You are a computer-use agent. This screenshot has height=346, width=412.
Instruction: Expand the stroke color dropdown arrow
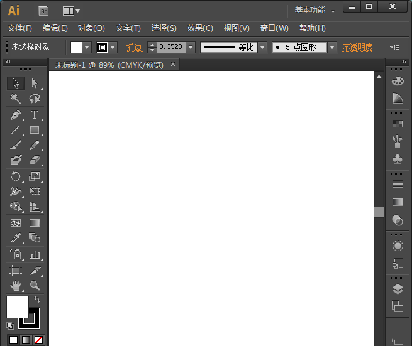(x=113, y=48)
